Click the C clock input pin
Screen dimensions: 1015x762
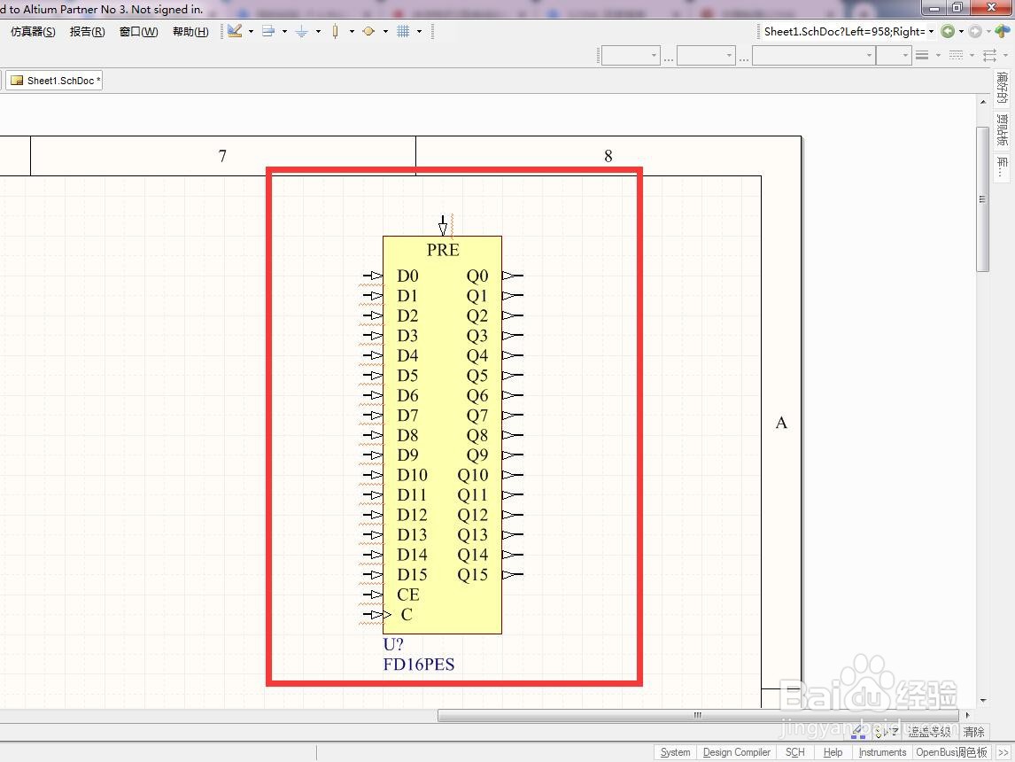[x=376, y=614]
